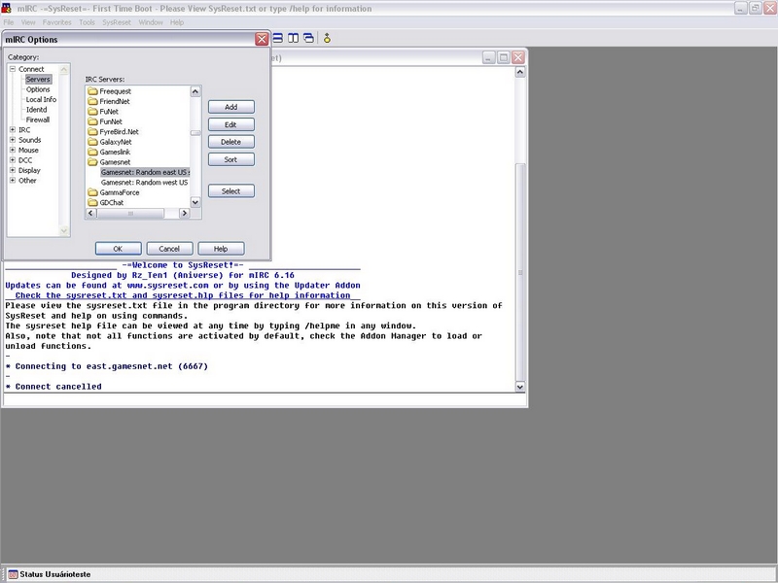This screenshot has width=778, height=583.
Task: Choose Firewall under Connect
Action: click(x=38, y=120)
